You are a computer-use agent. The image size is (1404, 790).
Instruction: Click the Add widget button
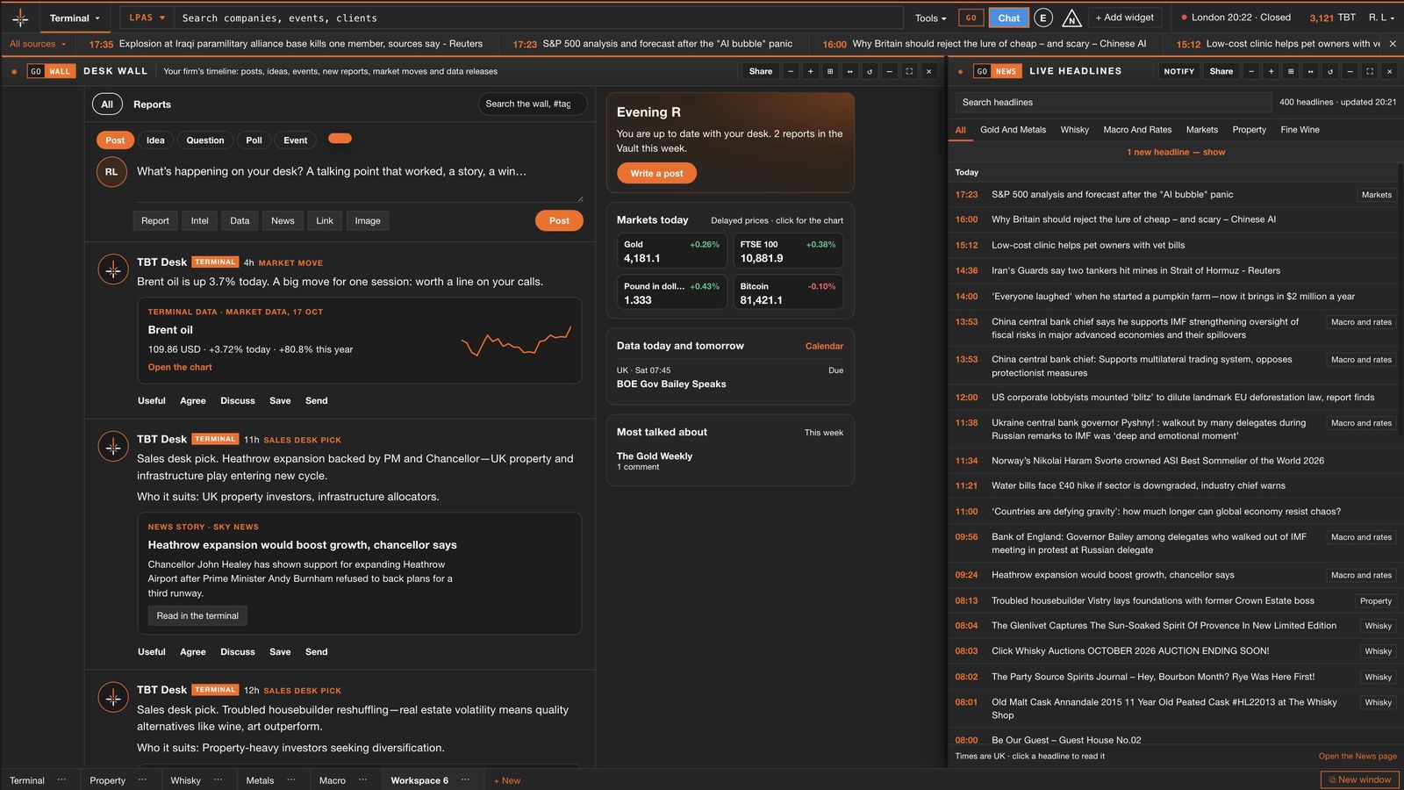click(x=1125, y=18)
